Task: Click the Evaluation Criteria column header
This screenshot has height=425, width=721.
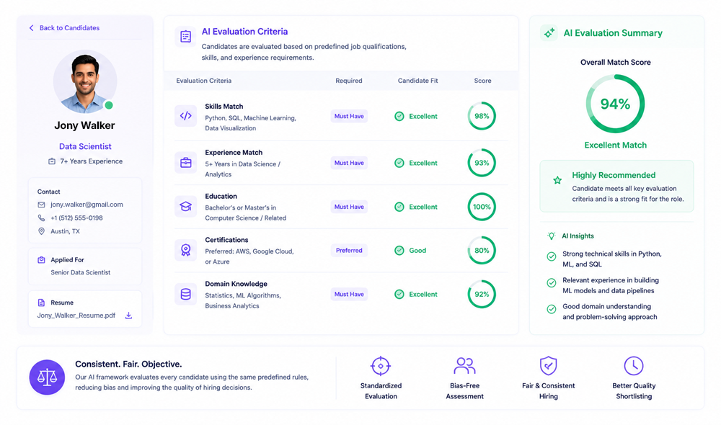Action: coord(204,81)
